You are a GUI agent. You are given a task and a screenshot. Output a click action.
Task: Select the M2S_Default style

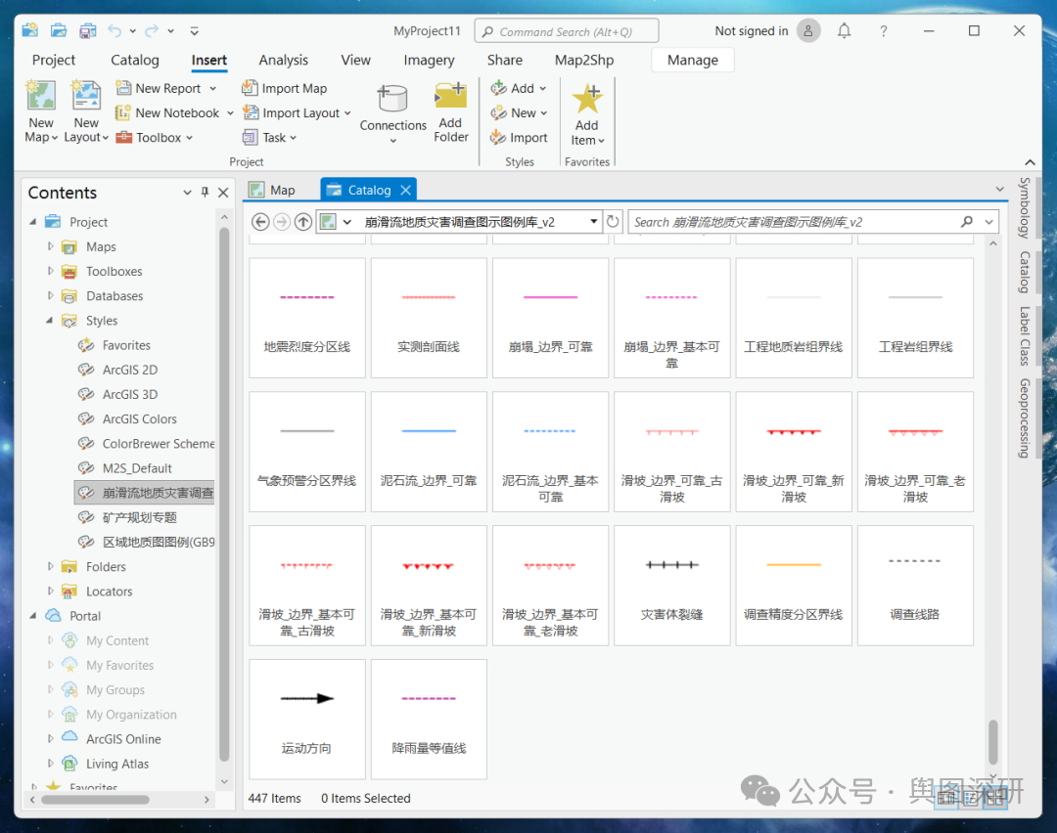pyautogui.click(x=137, y=468)
